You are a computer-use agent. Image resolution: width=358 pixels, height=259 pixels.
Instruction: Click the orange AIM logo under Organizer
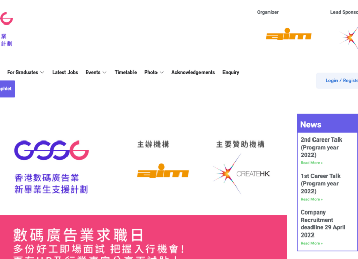click(289, 34)
